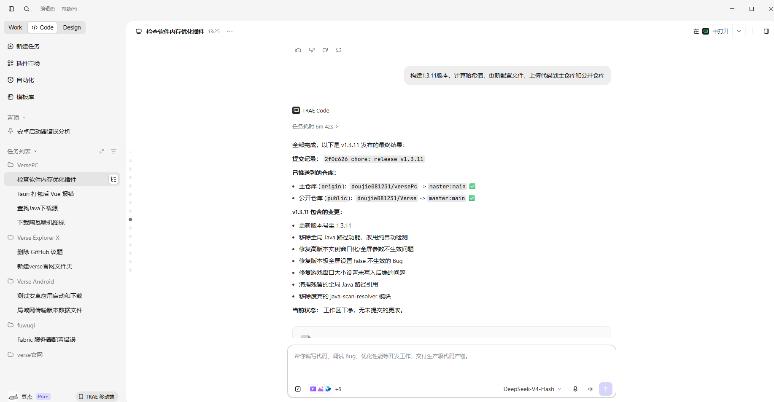The width and height of the screenshot is (774, 402).
Task: Click the Pro+ badge
Action: click(43, 397)
